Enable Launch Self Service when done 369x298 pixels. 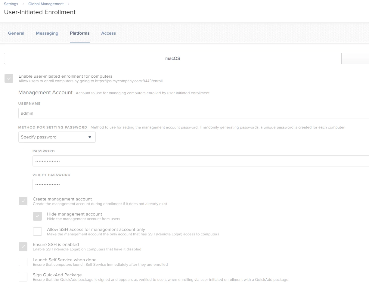[x=23, y=262]
